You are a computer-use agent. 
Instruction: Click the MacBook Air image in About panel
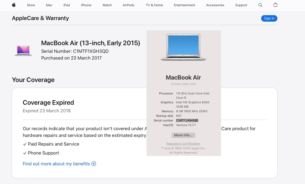pos(183,47)
